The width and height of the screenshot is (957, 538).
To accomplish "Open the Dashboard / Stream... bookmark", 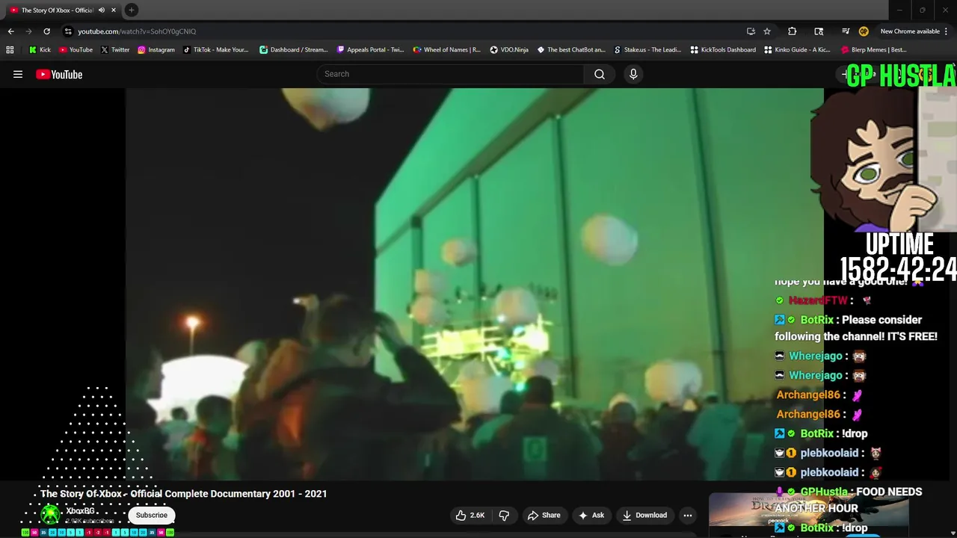I will (x=294, y=50).
